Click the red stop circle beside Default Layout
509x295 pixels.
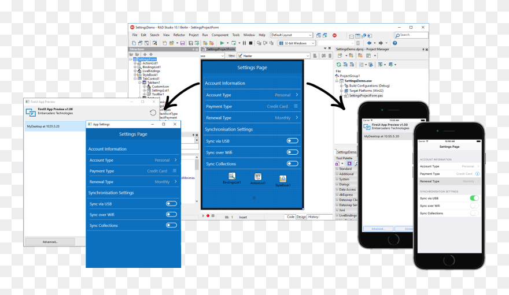pos(334,35)
